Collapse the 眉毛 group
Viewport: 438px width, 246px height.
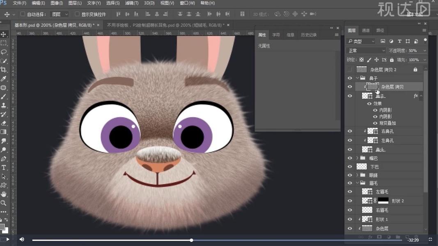click(357, 183)
